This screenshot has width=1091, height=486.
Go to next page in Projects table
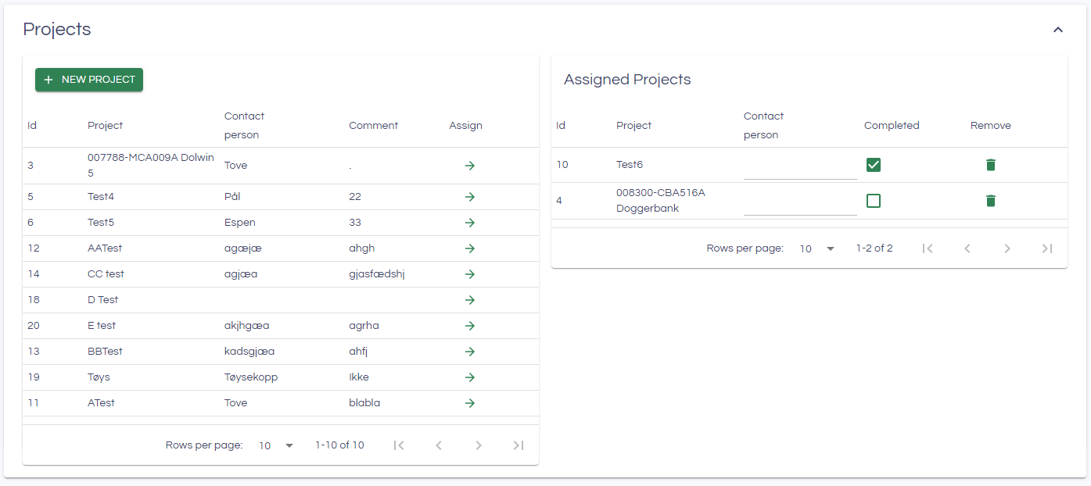(479, 445)
